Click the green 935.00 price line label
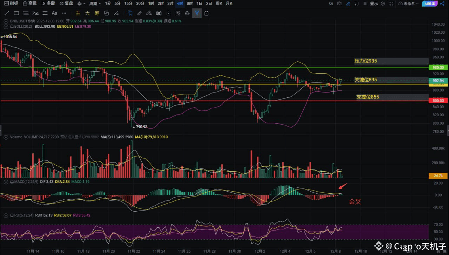The width and height of the screenshot is (449, 255). 438,67
